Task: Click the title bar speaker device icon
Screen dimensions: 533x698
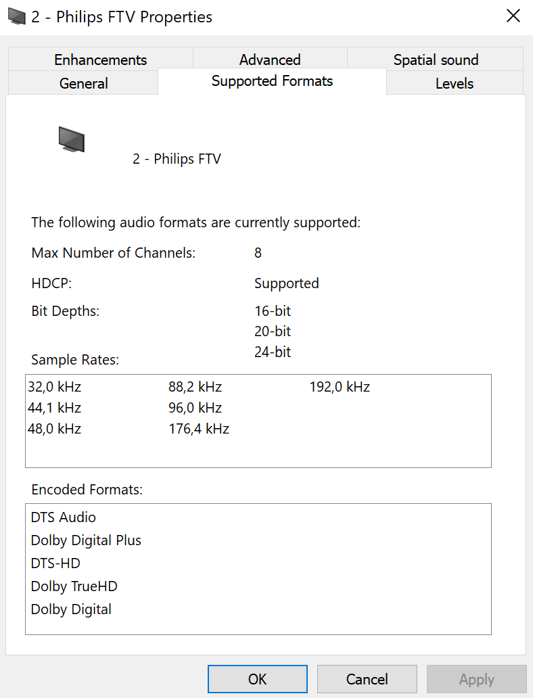Action: pos(16,17)
